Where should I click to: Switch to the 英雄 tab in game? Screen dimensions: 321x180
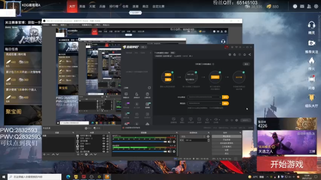tap(82, 6)
